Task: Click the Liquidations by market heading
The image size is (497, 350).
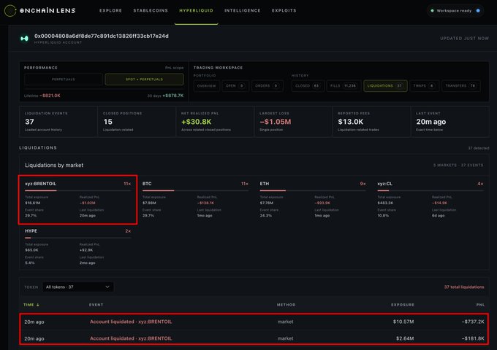Action: click(x=54, y=165)
